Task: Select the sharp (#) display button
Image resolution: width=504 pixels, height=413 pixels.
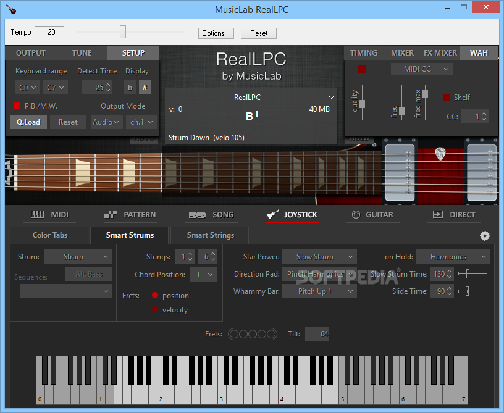Action: (145, 87)
